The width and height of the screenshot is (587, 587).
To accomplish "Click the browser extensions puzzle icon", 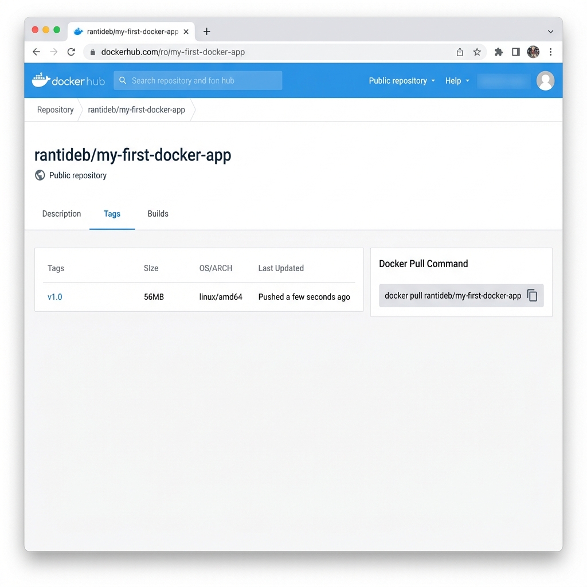I will (498, 52).
